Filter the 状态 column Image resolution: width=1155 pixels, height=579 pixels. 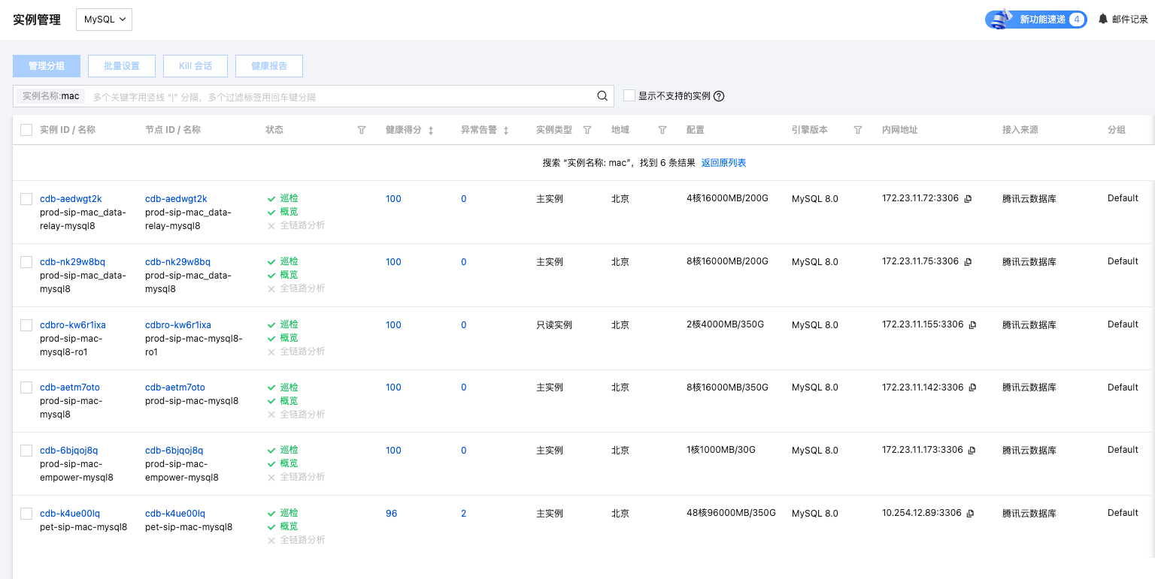362,130
